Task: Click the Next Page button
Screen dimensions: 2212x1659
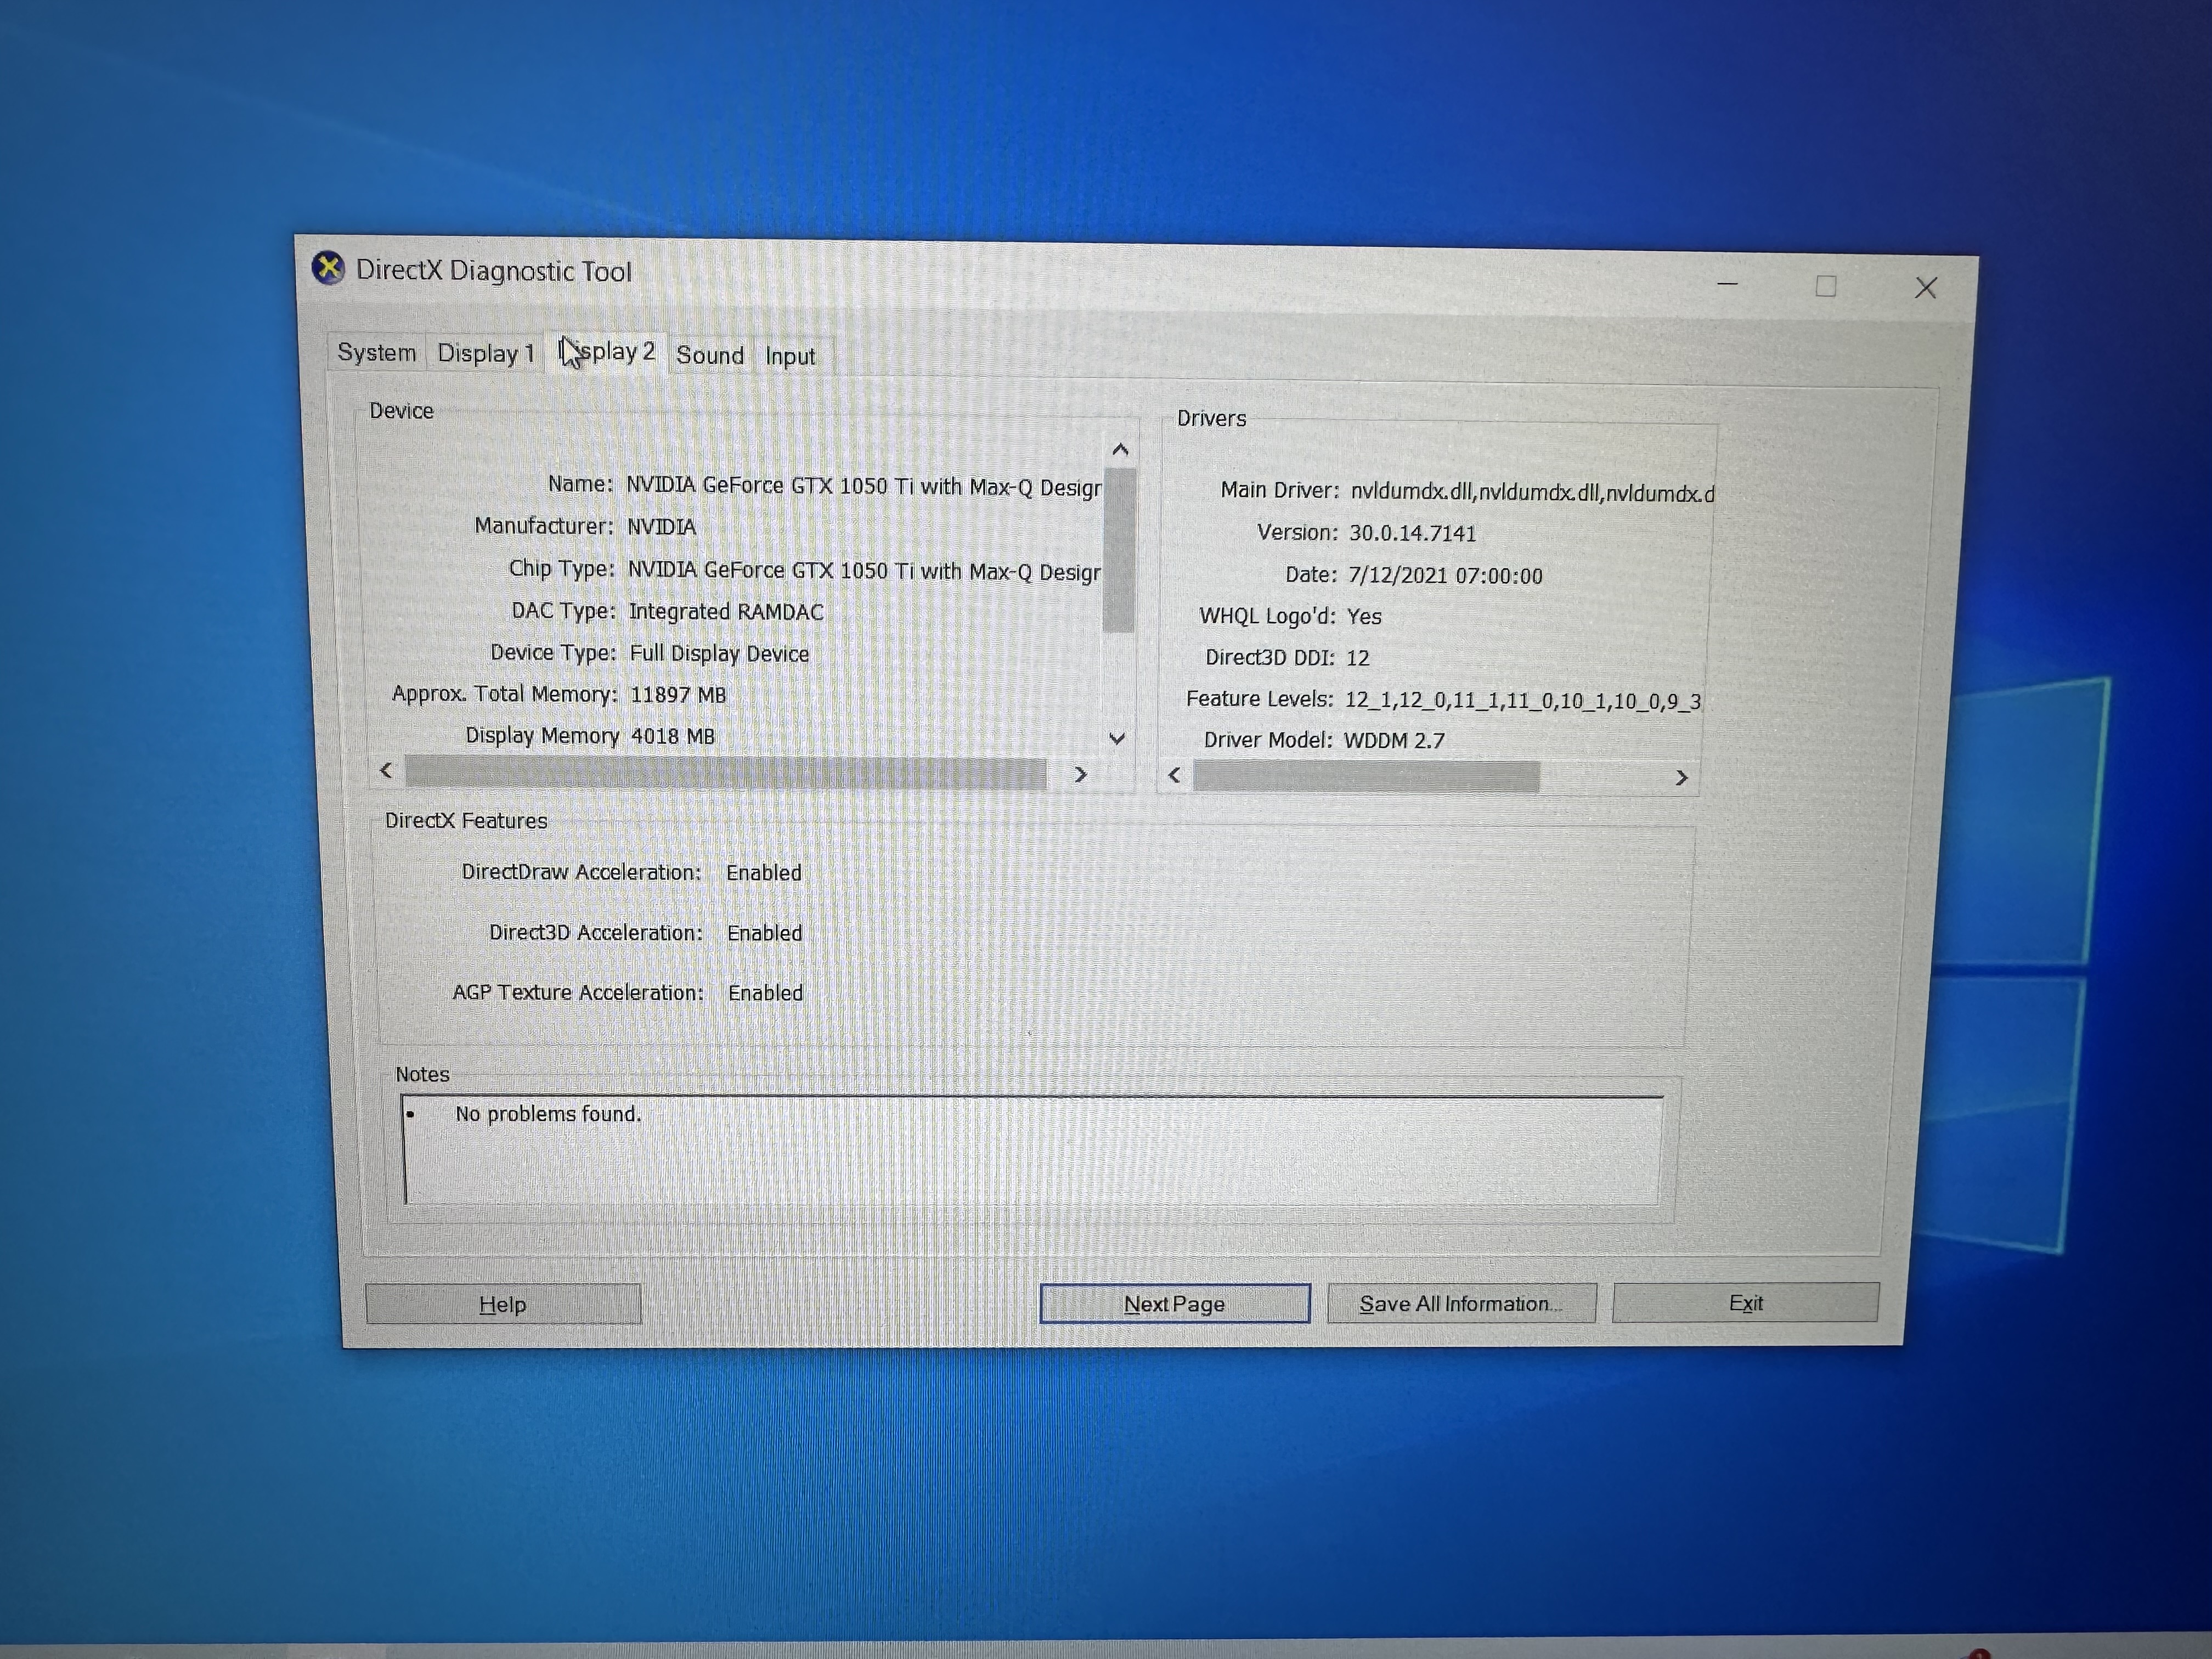Action: (x=1175, y=1304)
